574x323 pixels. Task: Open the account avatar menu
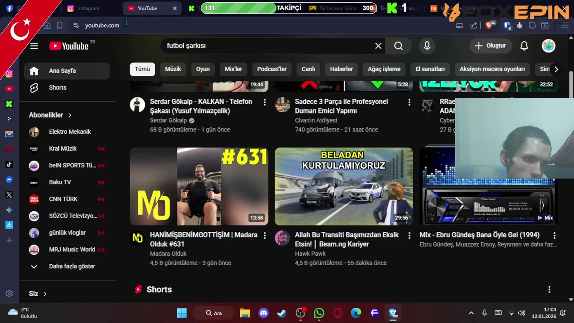548,46
